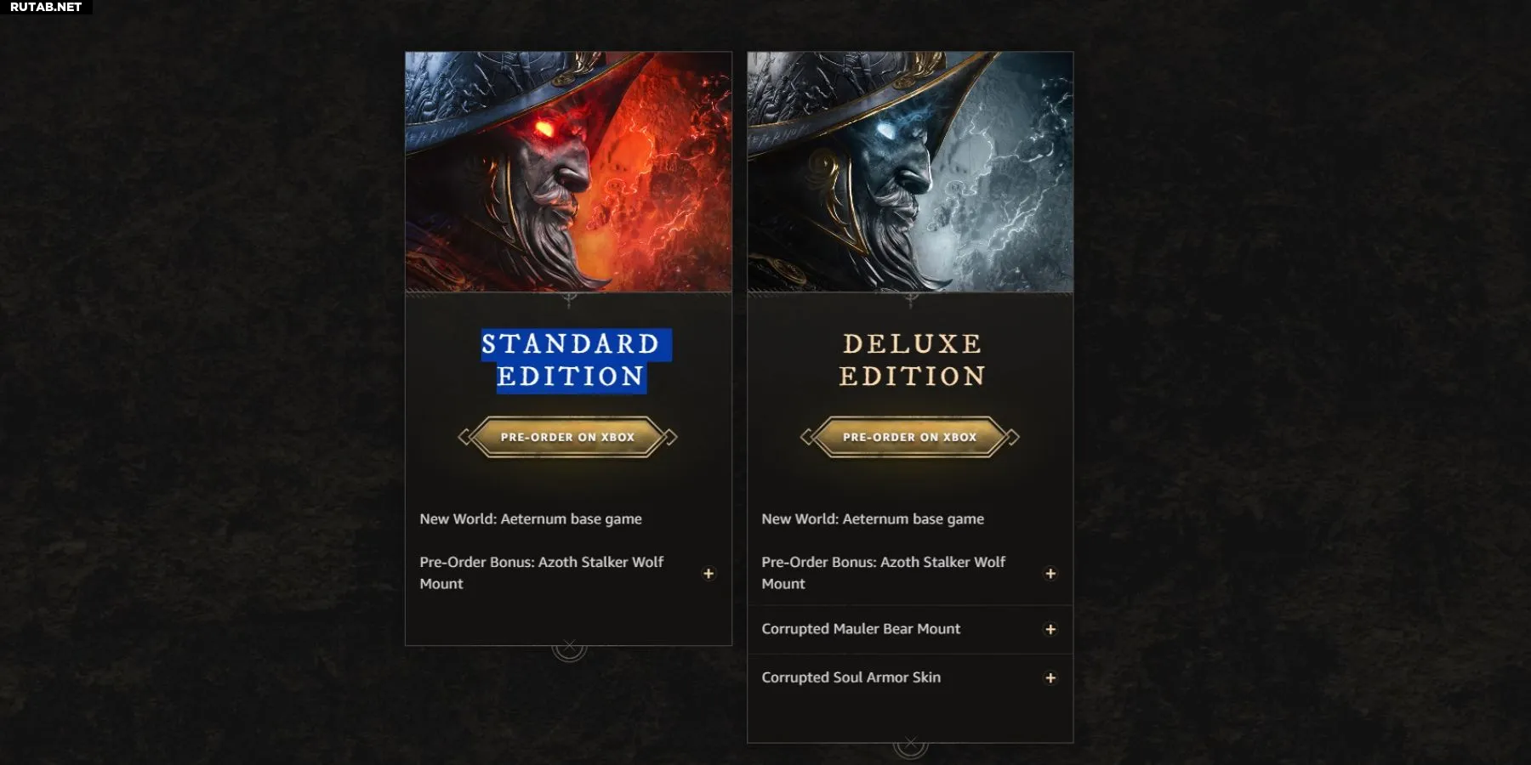The height and width of the screenshot is (765, 1531).
Task: Click the ornament under Standard Edition artwork
Action: 569,298
